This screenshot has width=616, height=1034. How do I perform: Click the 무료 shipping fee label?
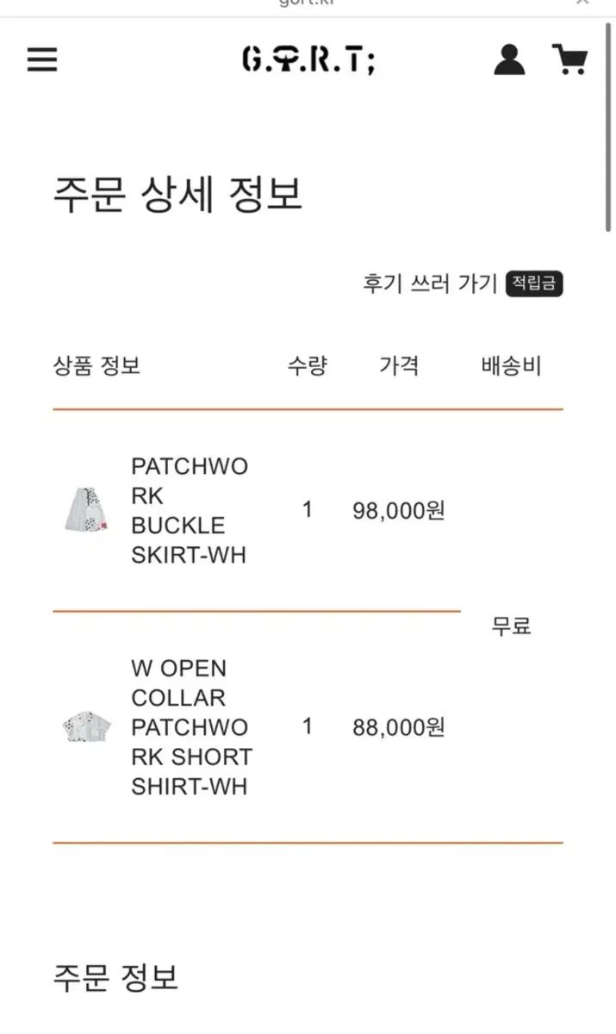click(511, 626)
